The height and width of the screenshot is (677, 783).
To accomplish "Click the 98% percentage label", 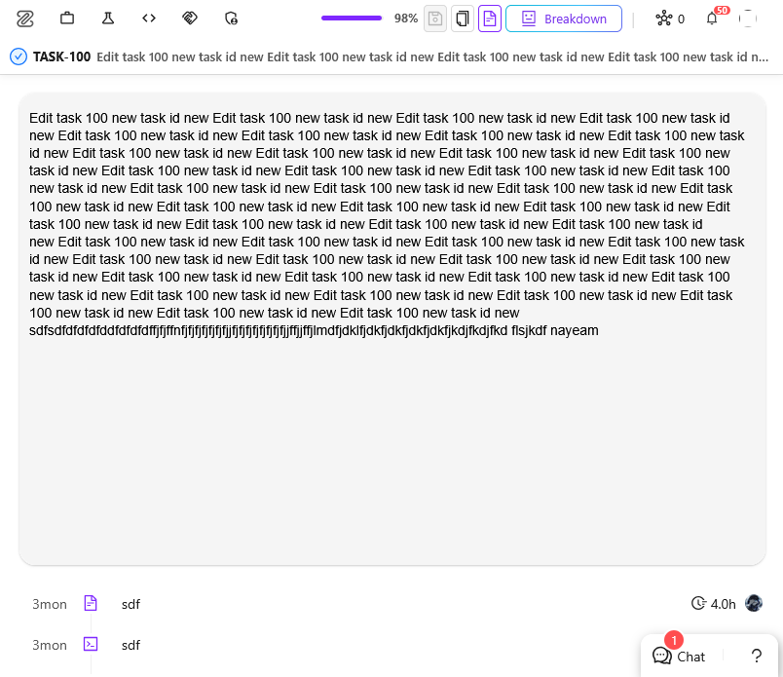I will point(406,19).
